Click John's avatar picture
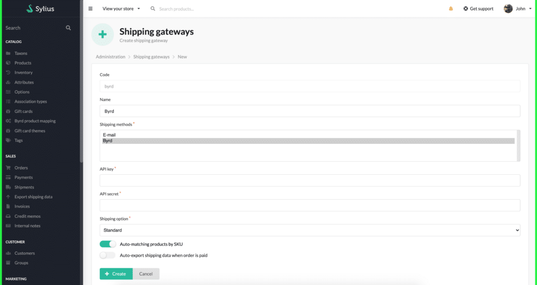 [x=508, y=8]
